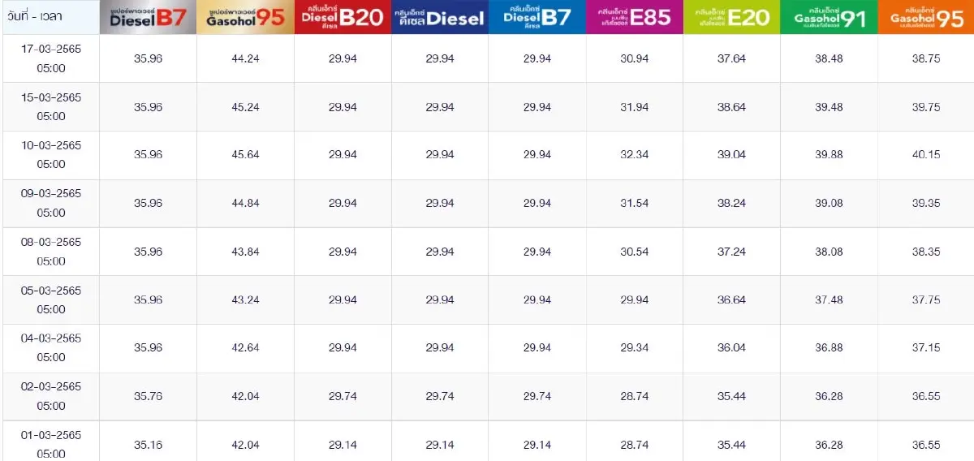Click the 40.15 Gasohol 95 price
The width and height of the screenshot is (974, 461).
(x=926, y=155)
